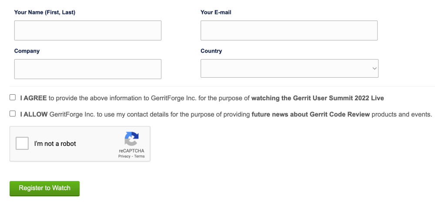Click 'watching the Gerrit User Summit 2022 Live' text
Viewport: 445px width, 208px height.
[x=318, y=98]
